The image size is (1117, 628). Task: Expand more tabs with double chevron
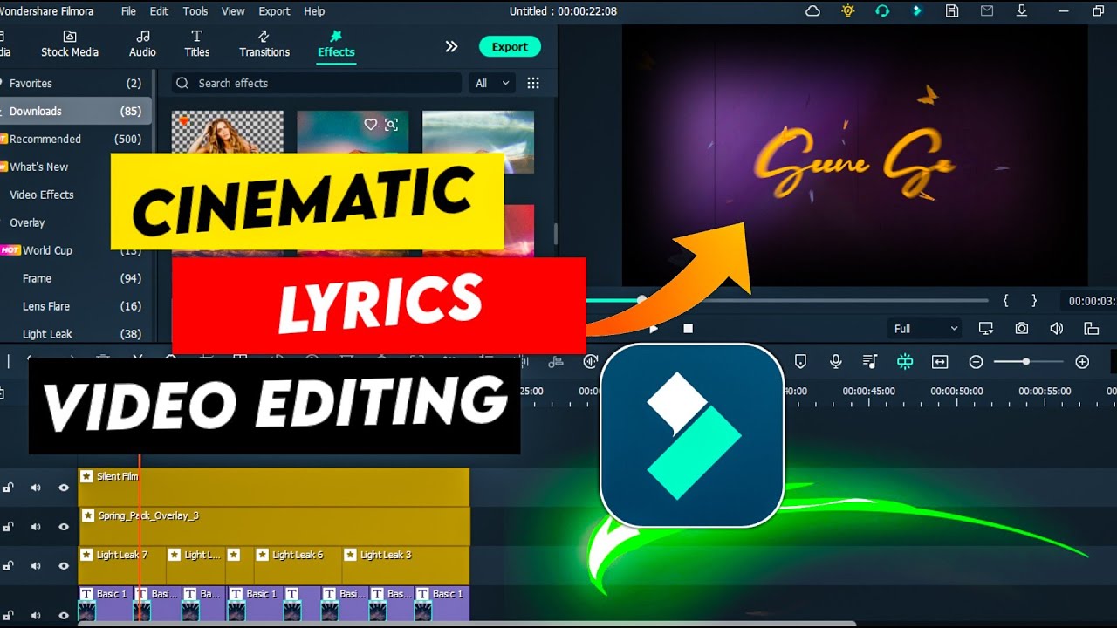(451, 46)
